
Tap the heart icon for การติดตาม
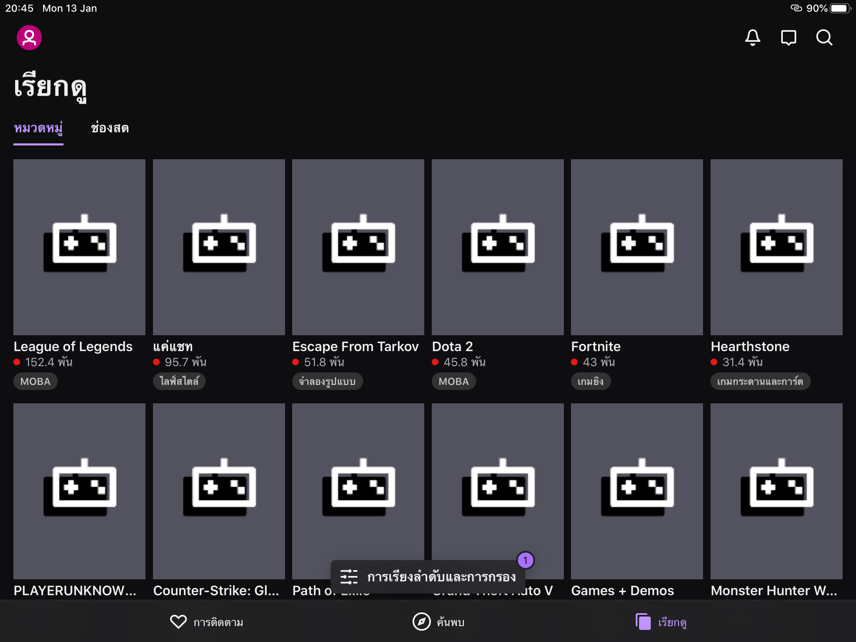pyautogui.click(x=178, y=622)
